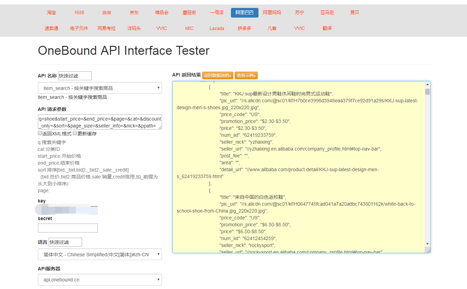
Task: Click the 查看示例 button
Action: click(246, 75)
